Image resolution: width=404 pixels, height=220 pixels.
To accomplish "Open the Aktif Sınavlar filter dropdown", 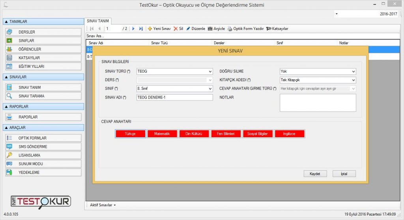I will point(103,205).
